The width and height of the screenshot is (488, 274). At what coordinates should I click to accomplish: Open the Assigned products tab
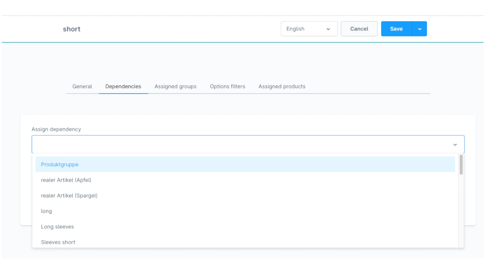click(282, 87)
